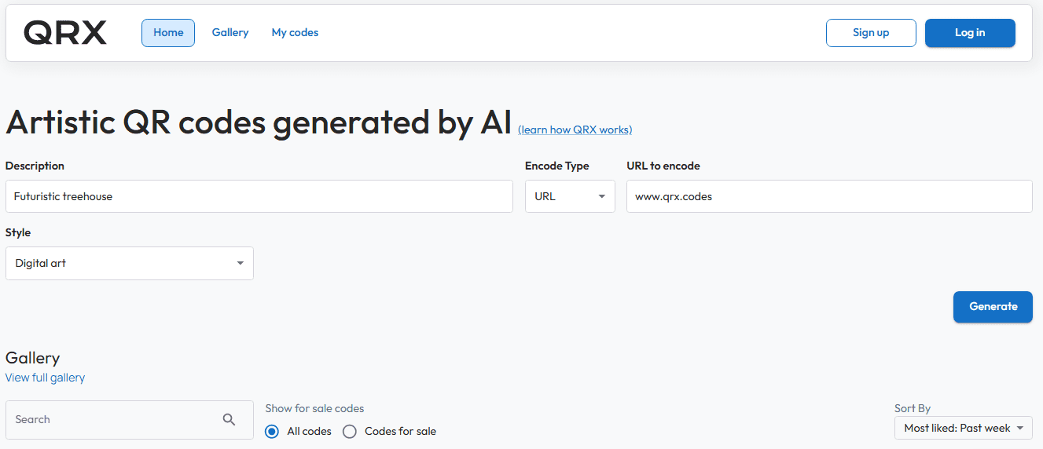Click the Style dropdown arrow icon
Image resolution: width=1043 pixels, height=449 pixels.
tap(241, 264)
